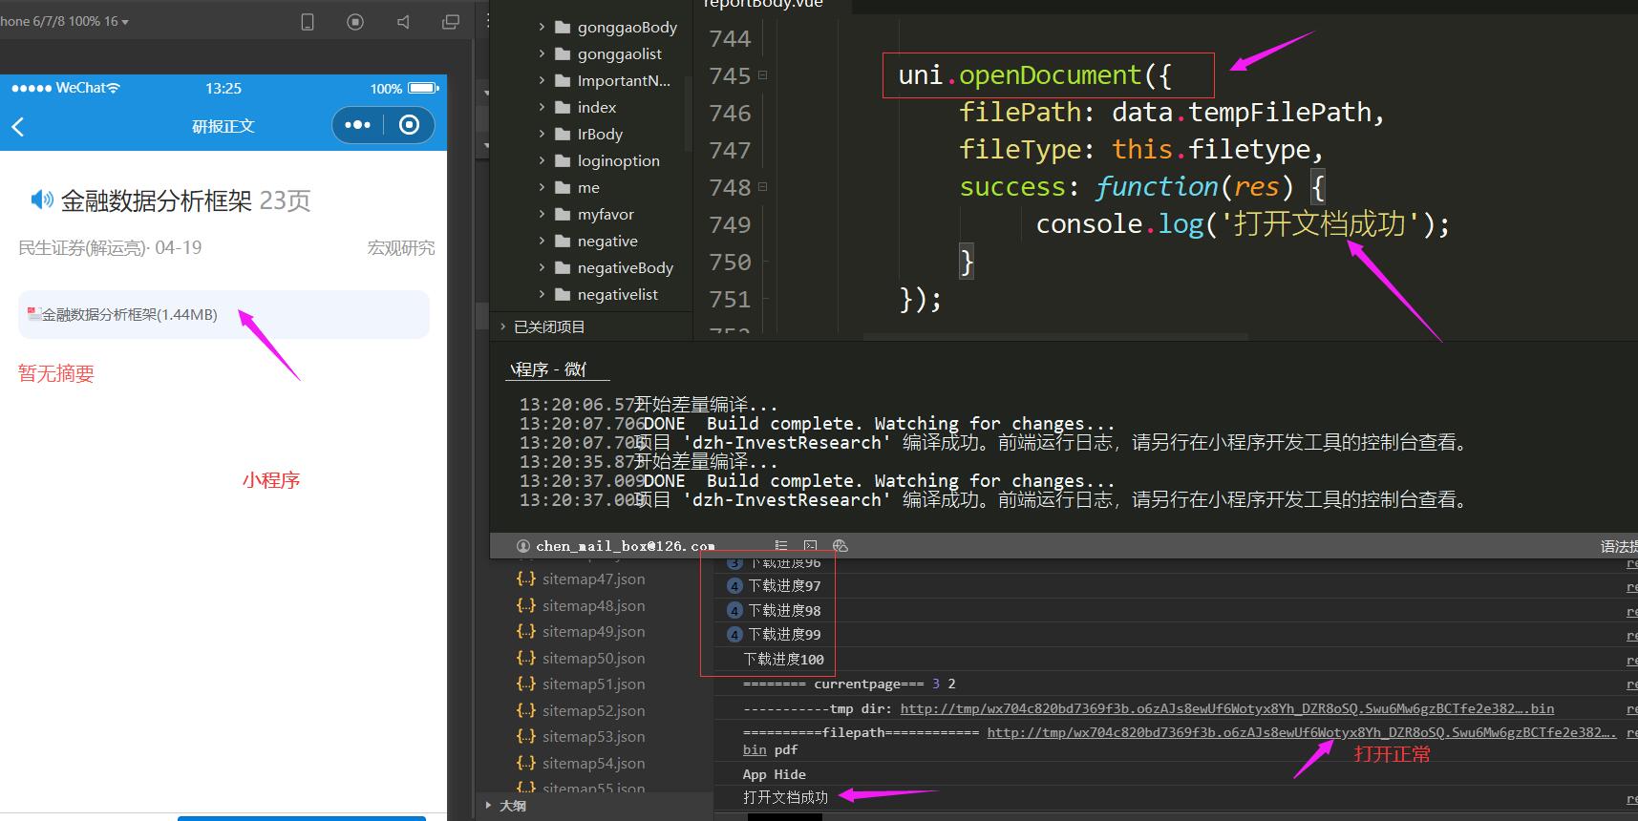Click the sitemap47.json file icon
This screenshot has width=1638, height=821.
tap(525, 579)
